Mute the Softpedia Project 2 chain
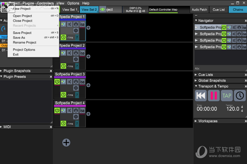 click(70, 53)
